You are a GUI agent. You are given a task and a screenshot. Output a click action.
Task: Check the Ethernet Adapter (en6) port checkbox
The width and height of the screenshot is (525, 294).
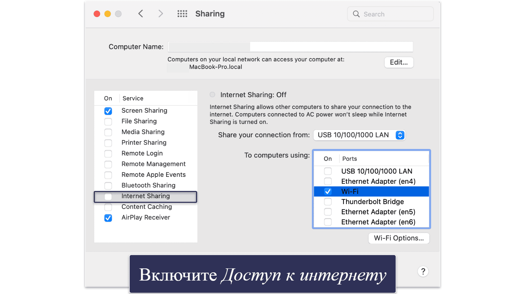click(x=328, y=222)
